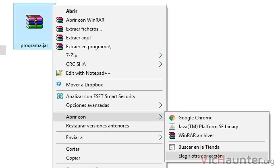Choose Abrir at the top of the context menu
Image resolution: width=278 pixels, height=168 pixels.
click(x=110, y=11)
